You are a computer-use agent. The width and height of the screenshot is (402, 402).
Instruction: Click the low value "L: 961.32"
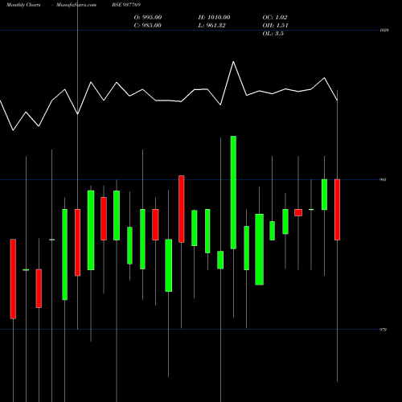(211, 26)
